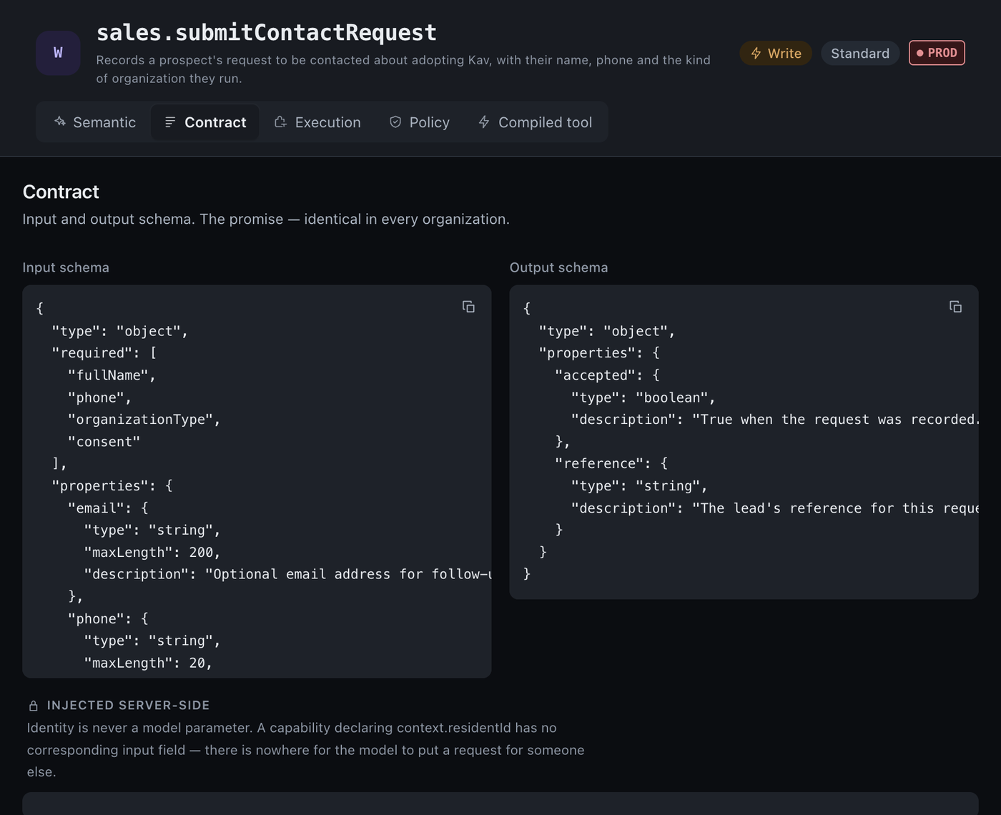
Task: Click the purple W avatar icon
Action: point(58,53)
